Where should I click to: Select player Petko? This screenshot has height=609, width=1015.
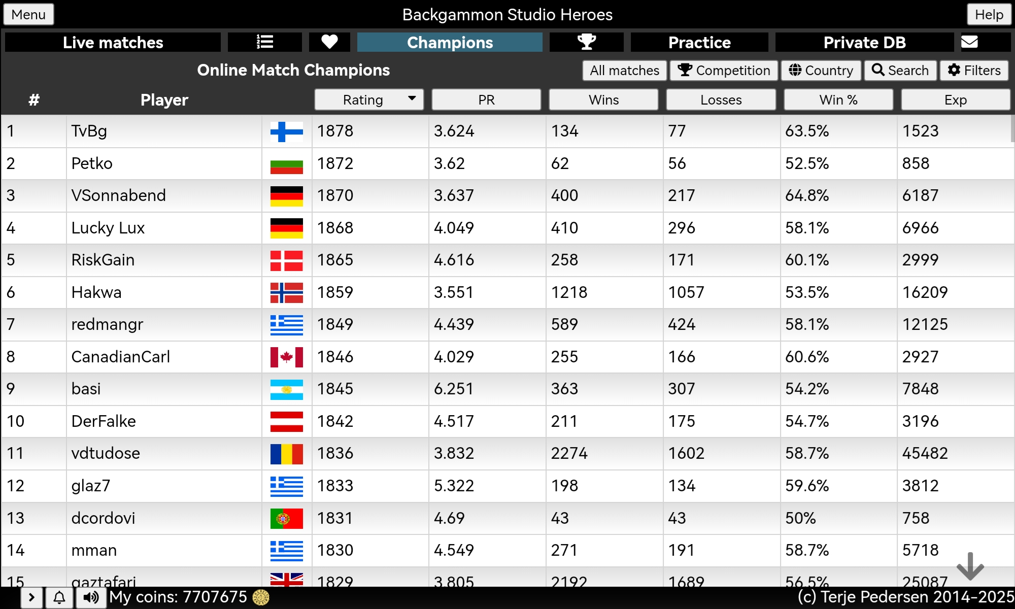(92, 164)
